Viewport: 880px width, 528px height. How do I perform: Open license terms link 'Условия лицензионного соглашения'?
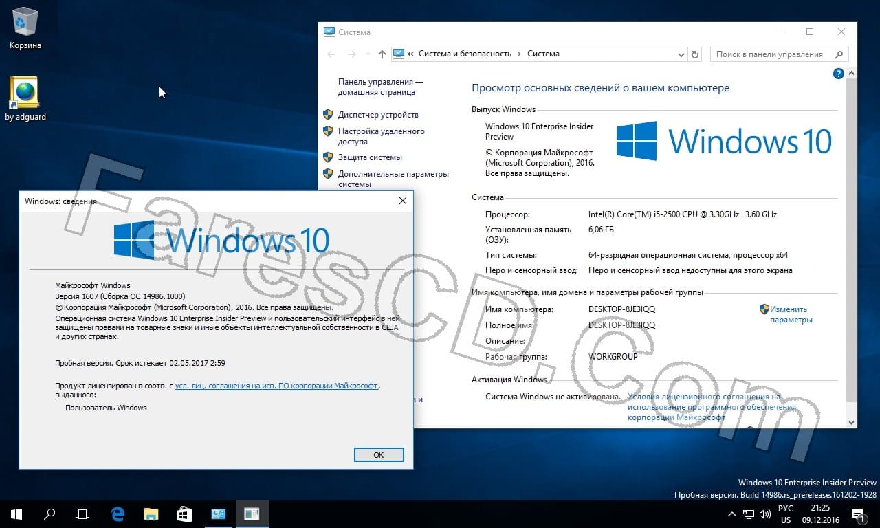pyautogui.click(x=712, y=407)
